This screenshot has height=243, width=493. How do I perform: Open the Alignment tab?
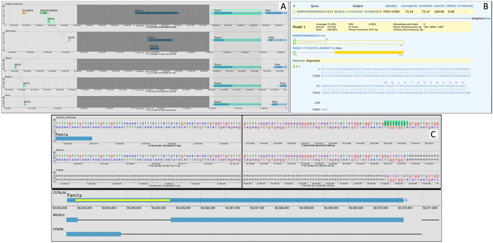(x=313, y=61)
